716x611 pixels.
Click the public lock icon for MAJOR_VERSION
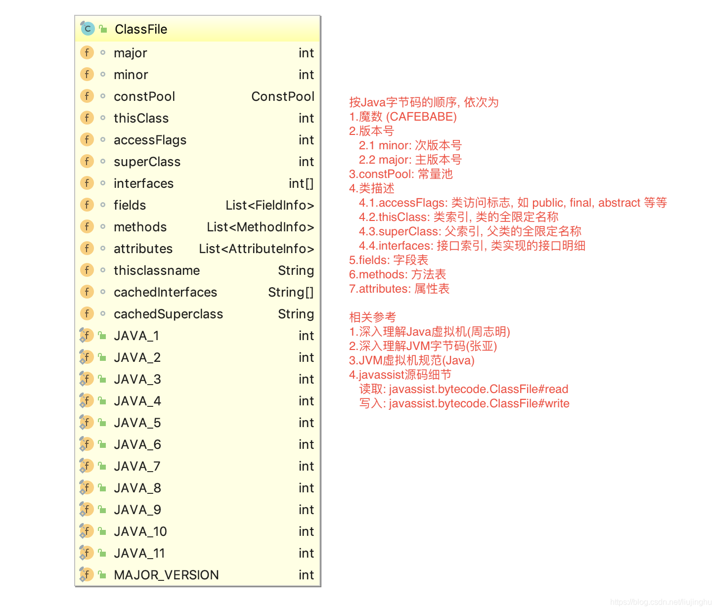[102, 575]
